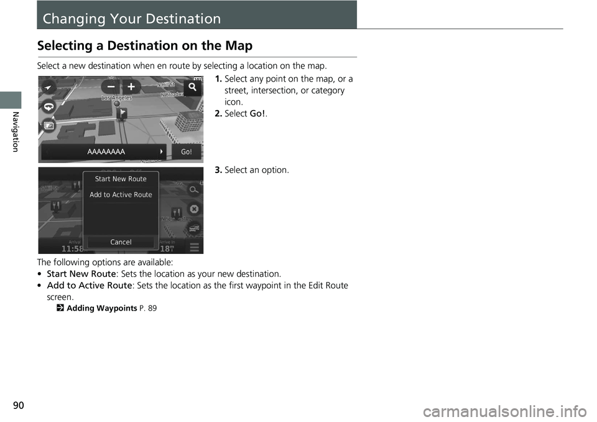
Task: Click 'Selecting a Destination on the Map' heading
Action: 145,45
